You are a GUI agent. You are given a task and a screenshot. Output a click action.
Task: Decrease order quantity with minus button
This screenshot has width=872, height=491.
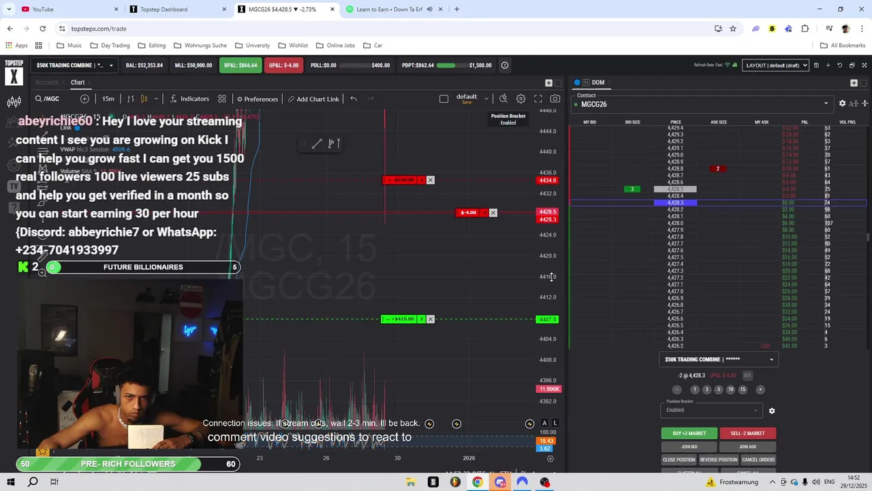[x=676, y=389]
